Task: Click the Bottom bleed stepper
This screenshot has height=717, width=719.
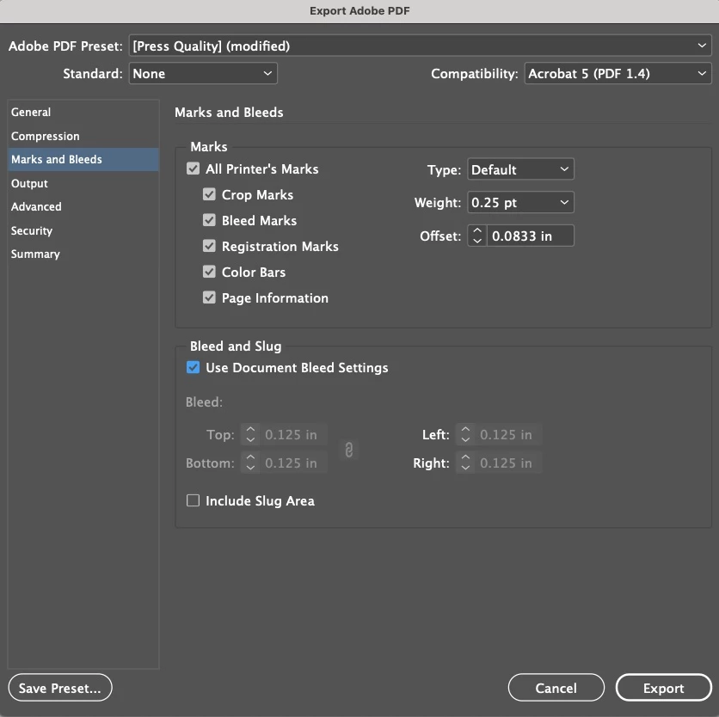Action: coord(250,463)
